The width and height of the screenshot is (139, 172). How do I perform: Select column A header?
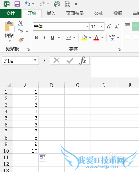[25, 85]
